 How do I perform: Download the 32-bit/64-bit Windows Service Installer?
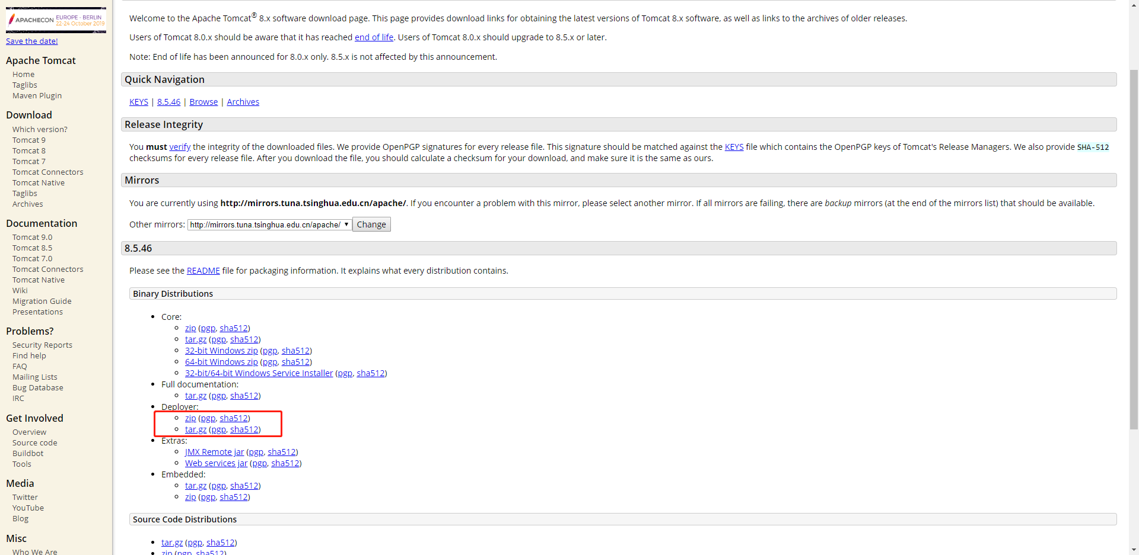259,373
